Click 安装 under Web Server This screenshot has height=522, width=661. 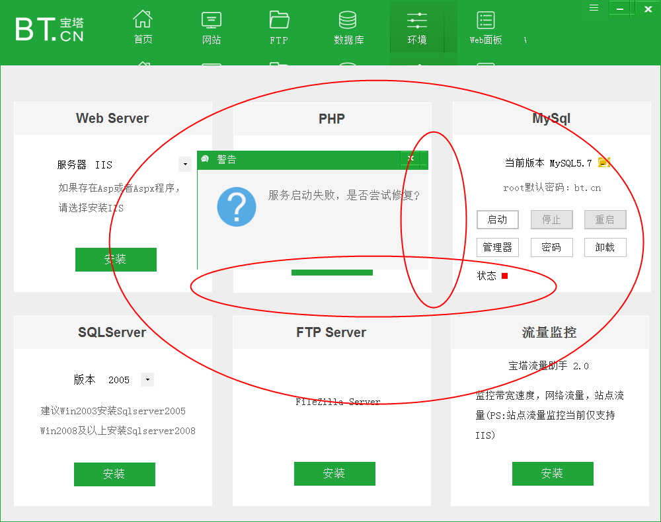116,260
